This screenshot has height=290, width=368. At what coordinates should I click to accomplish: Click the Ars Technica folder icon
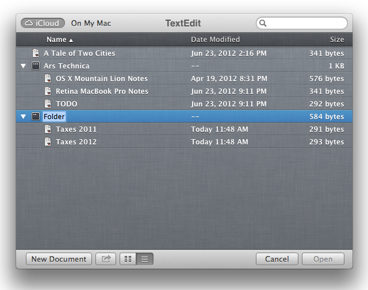click(36, 66)
